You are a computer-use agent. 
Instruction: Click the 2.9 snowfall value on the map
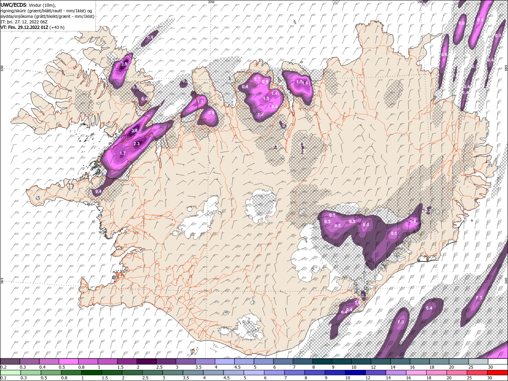tap(124, 64)
